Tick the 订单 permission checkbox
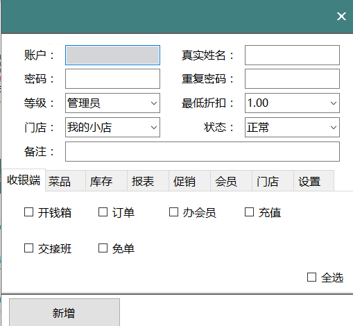This screenshot has width=353, height=326. click(103, 212)
